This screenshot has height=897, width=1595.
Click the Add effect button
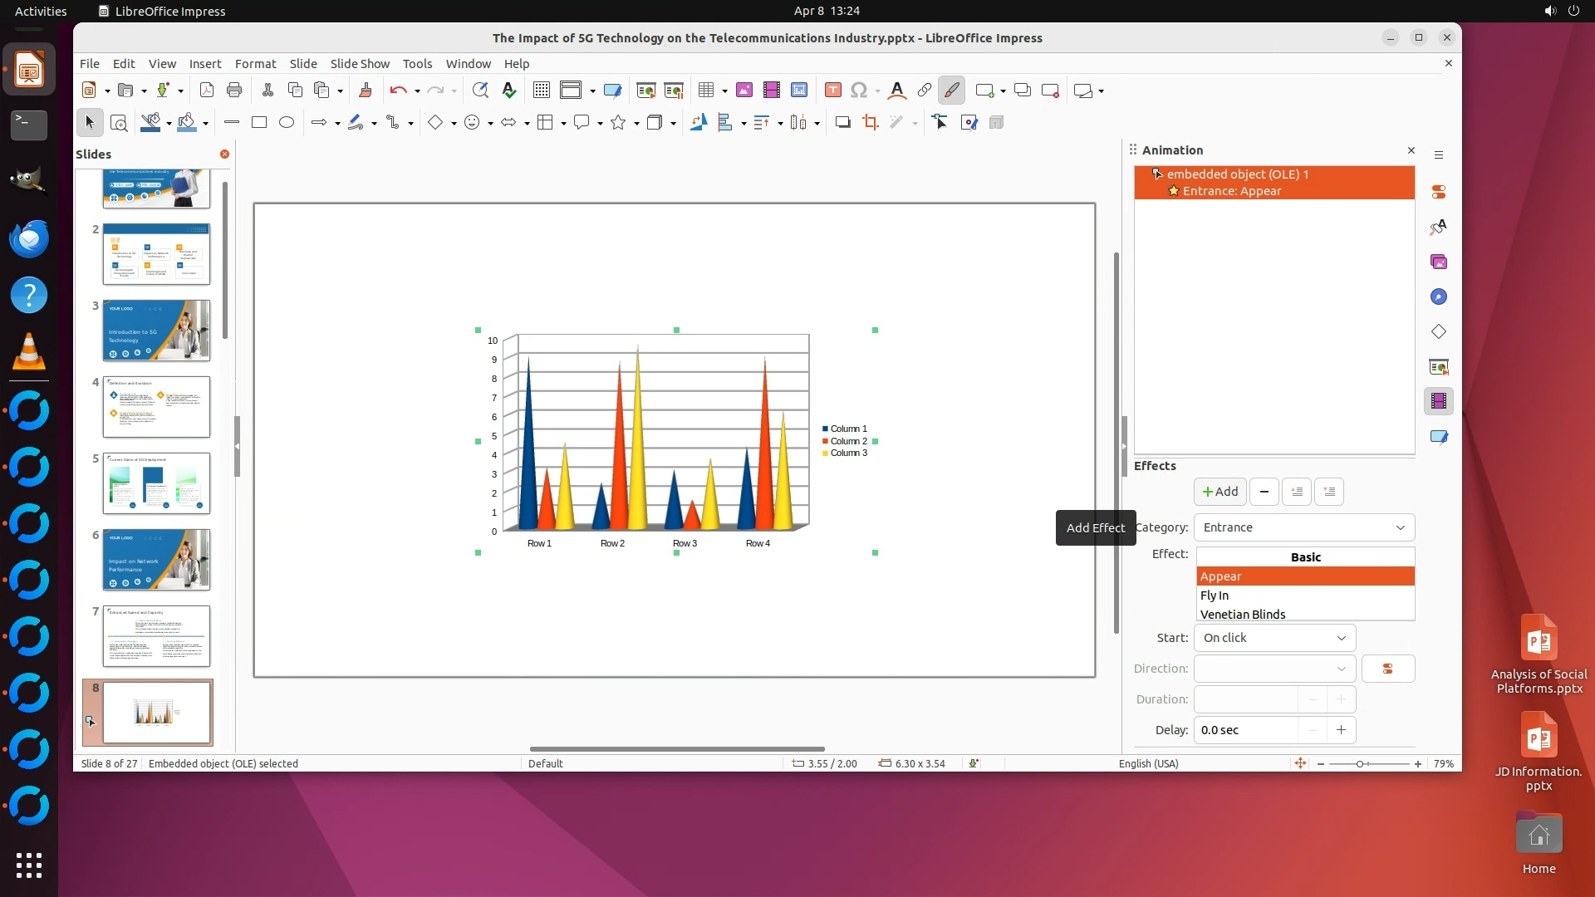click(1220, 492)
